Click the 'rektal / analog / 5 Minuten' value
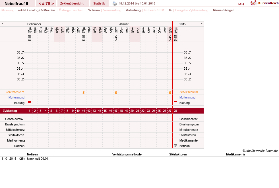 (x=36, y=10)
